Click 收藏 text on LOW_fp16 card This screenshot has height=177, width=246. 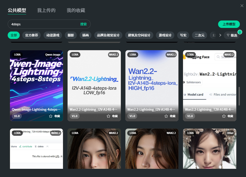(x=115, y=116)
